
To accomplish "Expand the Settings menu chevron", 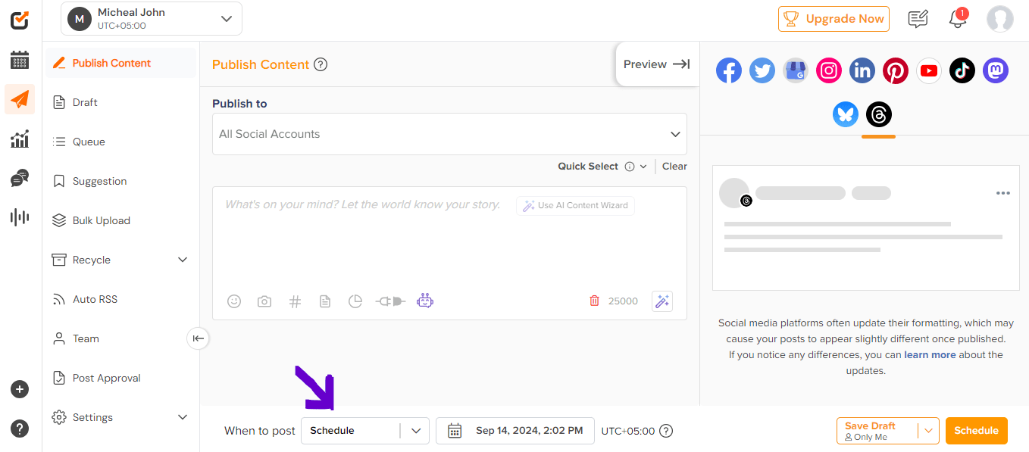I will 182,417.
